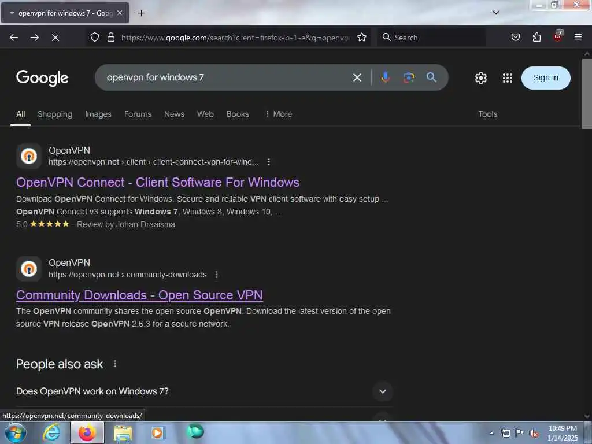Open Firefox application hamburger menu
The height and width of the screenshot is (444, 592).
click(x=578, y=37)
